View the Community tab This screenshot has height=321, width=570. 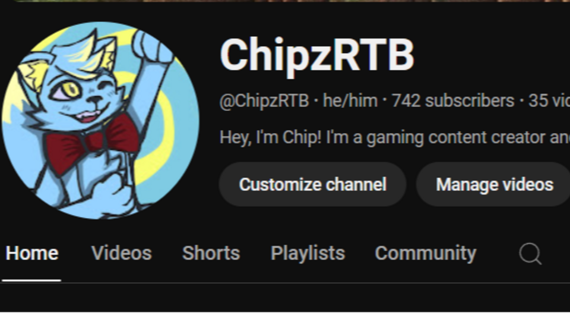coord(426,253)
